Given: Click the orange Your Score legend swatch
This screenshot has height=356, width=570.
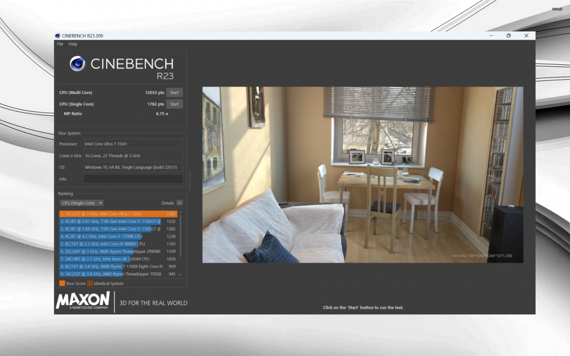Looking at the screenshot, I should (x=62, y=283).
